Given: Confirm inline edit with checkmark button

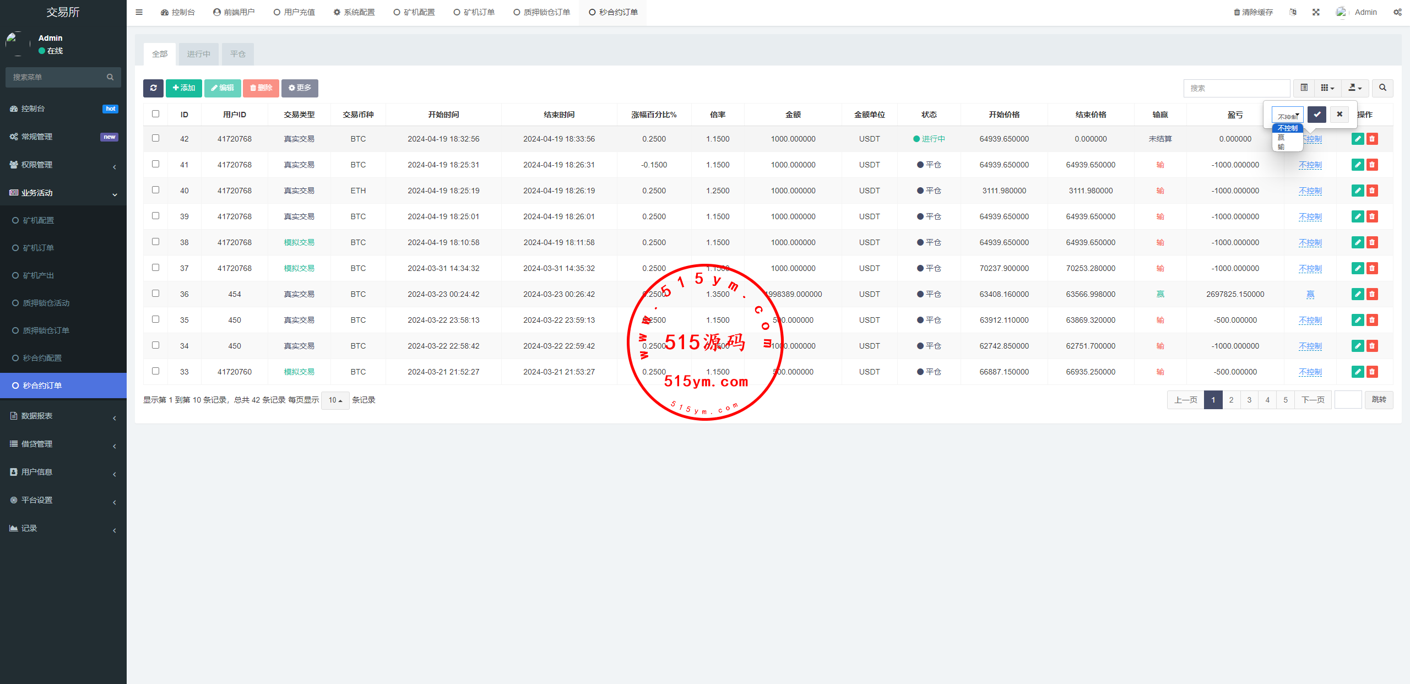Looking at the screenshot, I should [1317, 115].
